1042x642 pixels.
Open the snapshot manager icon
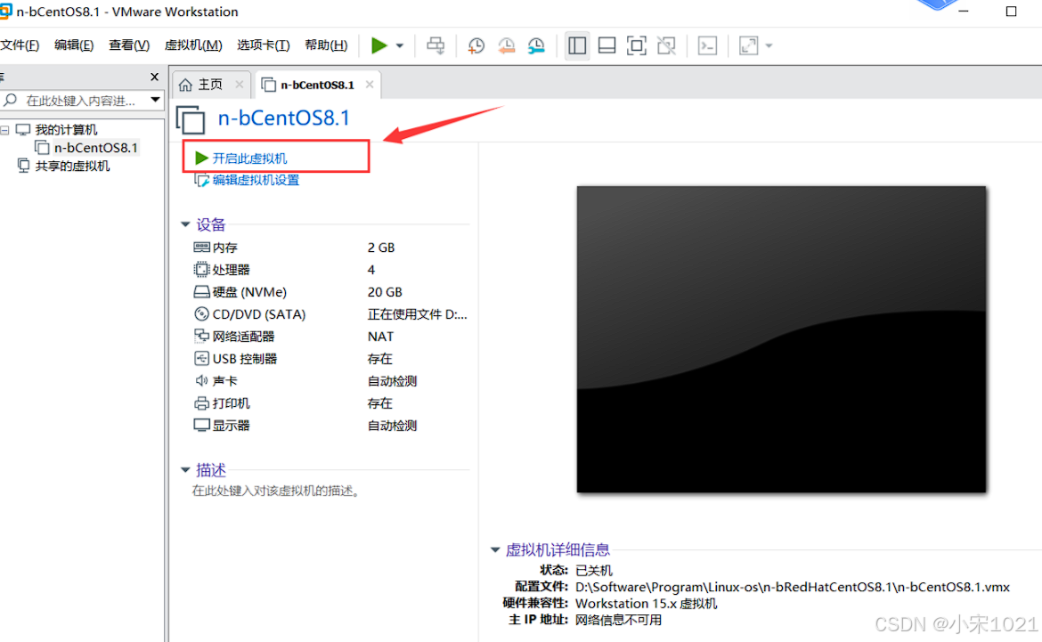coord(536,45)
